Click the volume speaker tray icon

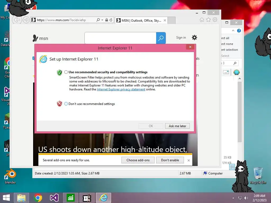pos(246,198)
